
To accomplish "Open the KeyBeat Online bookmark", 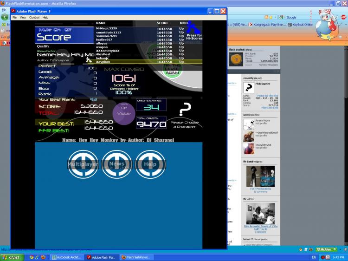I will coord(300,25).
